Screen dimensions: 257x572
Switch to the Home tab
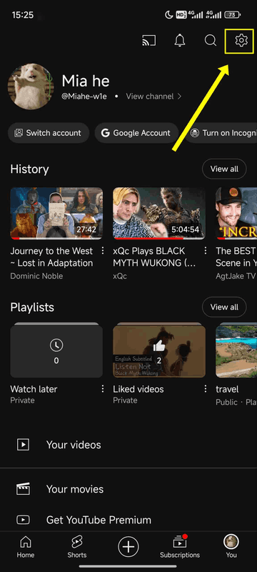click(26, 546)
